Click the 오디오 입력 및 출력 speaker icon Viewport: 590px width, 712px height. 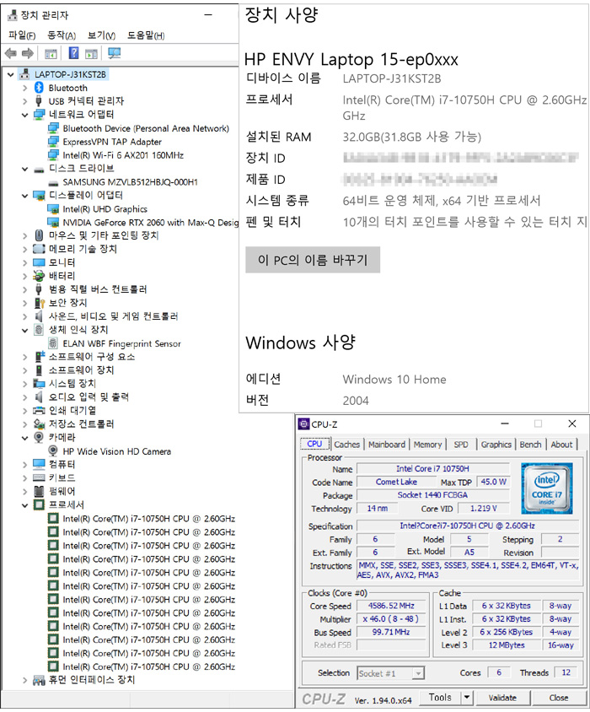[39, 396]
